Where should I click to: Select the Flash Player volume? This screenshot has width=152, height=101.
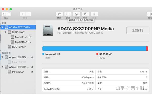[x=18, y=62]
